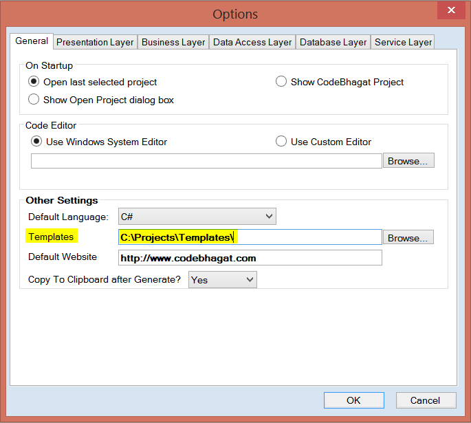Click the Default Website text field

tap(250, 259)
